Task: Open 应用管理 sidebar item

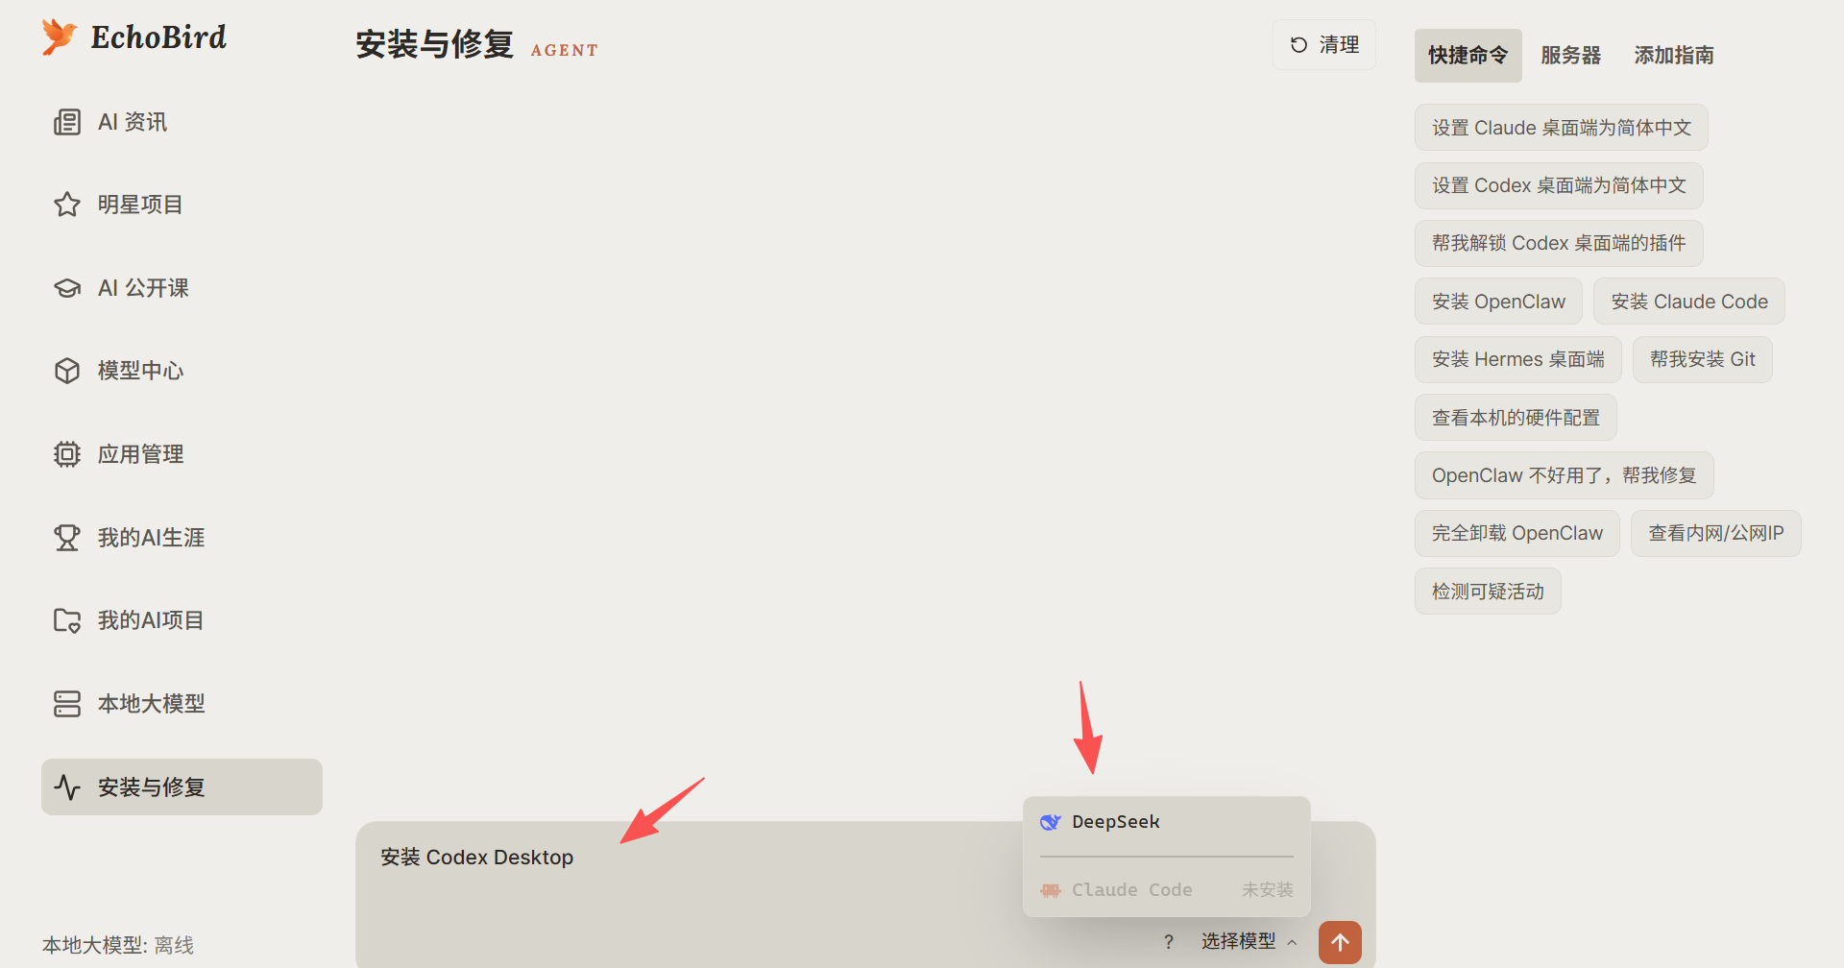Action: click(x=182, y=454)
